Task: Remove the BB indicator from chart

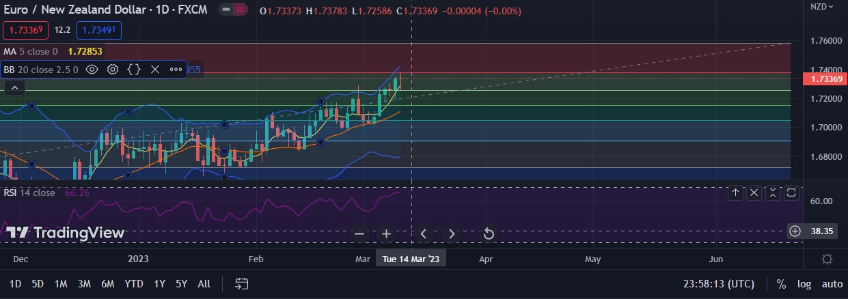Action: (x=154, y=69)
